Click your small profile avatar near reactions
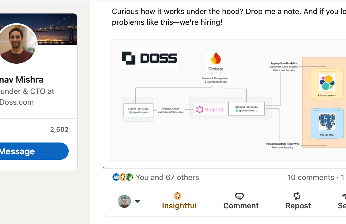This screenshot has width=346, height=224. tap(124, 201)
